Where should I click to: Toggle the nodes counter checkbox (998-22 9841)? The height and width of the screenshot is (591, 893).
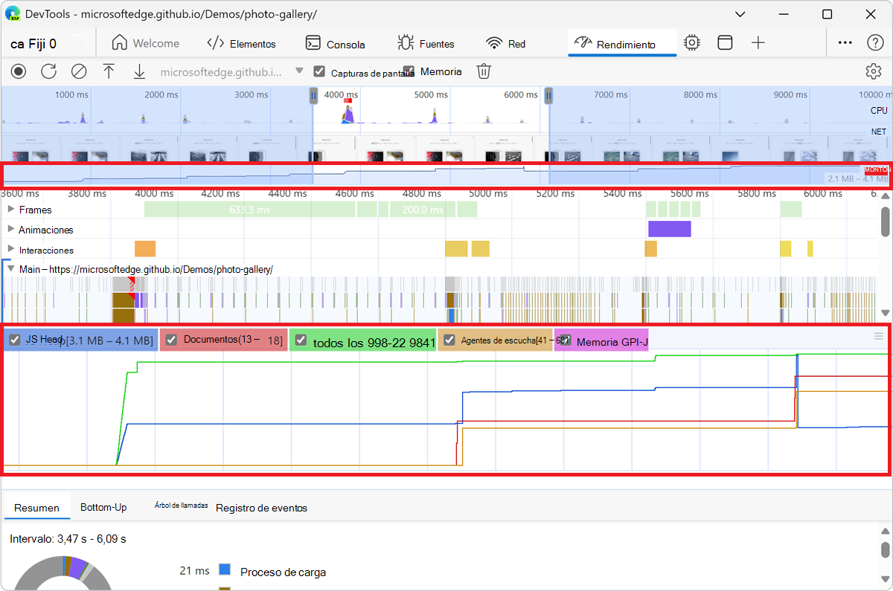click(301, 340)
